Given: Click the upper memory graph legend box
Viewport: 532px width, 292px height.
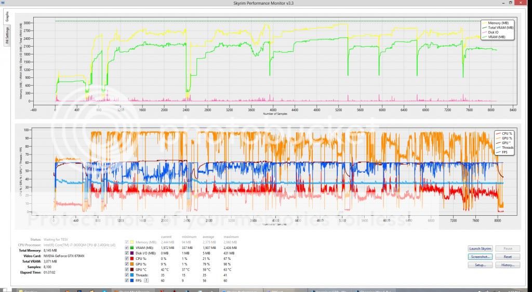Looking at the screenshot, I should coord(498,30).
